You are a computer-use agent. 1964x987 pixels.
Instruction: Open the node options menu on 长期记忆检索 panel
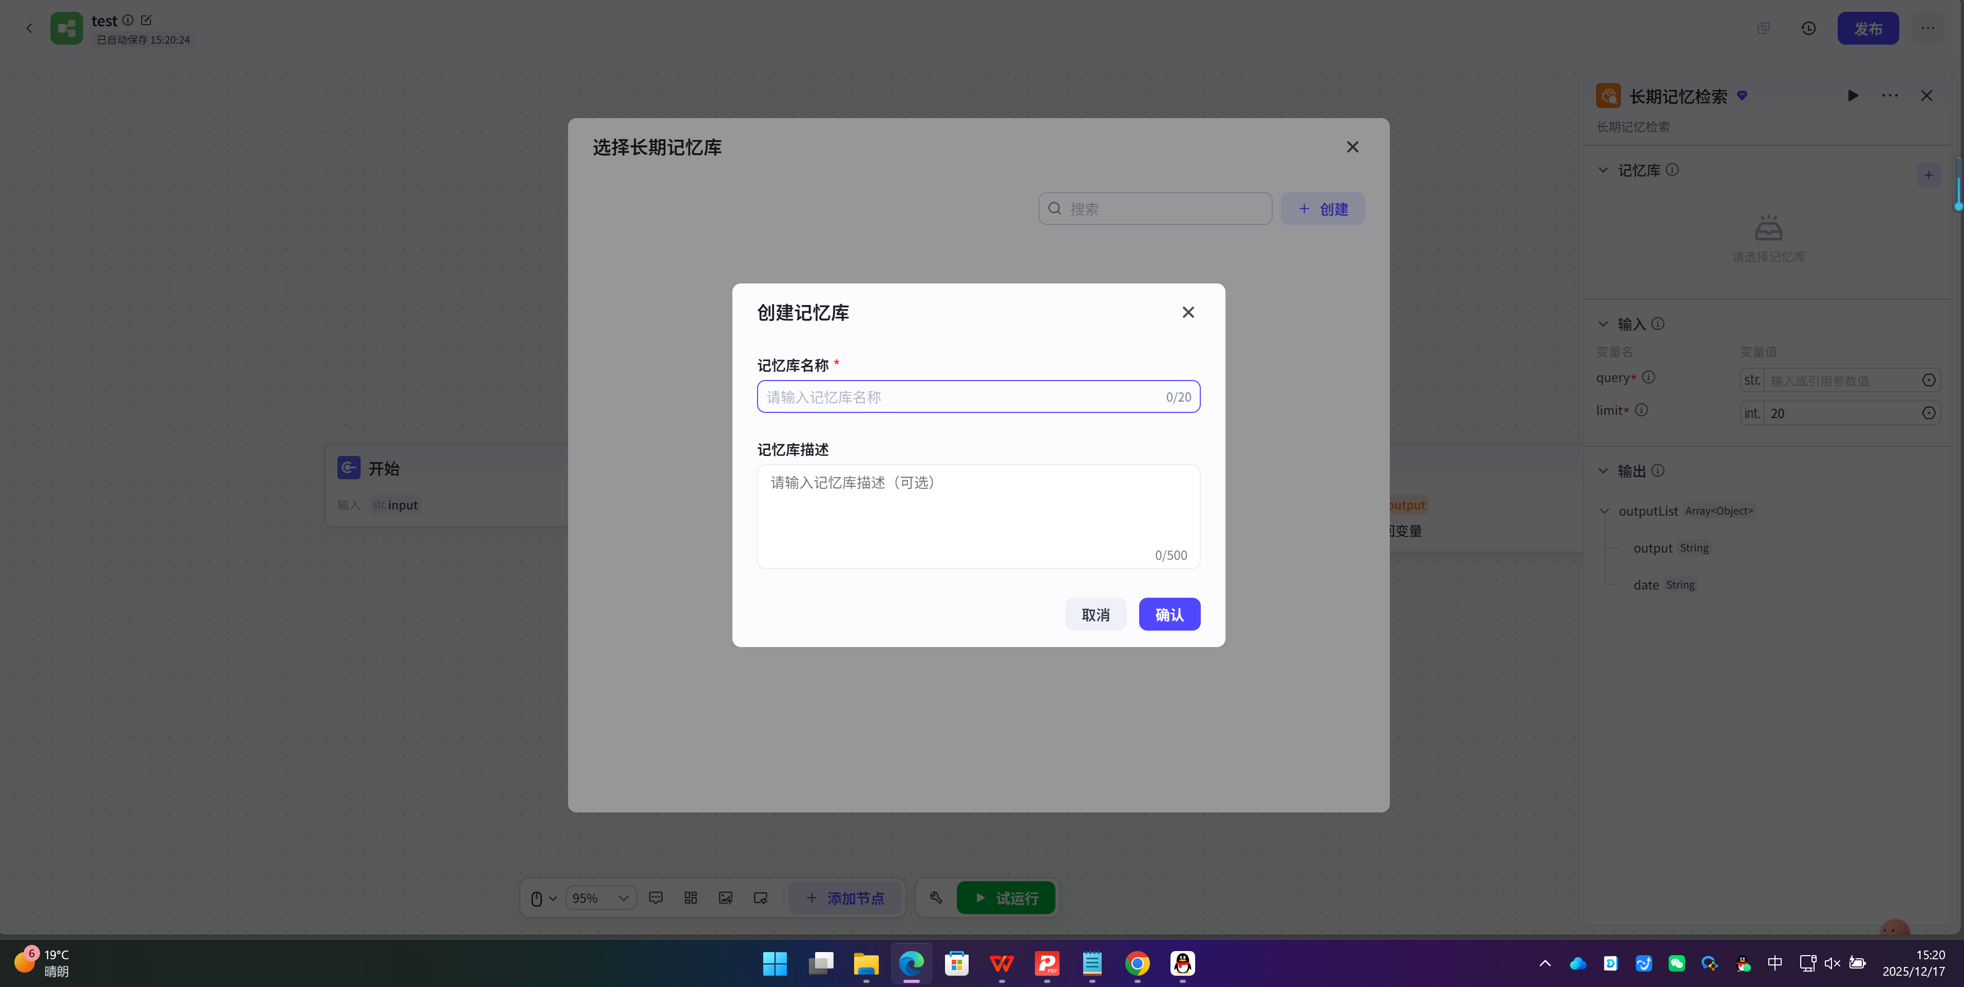(x=1890, y=96)
